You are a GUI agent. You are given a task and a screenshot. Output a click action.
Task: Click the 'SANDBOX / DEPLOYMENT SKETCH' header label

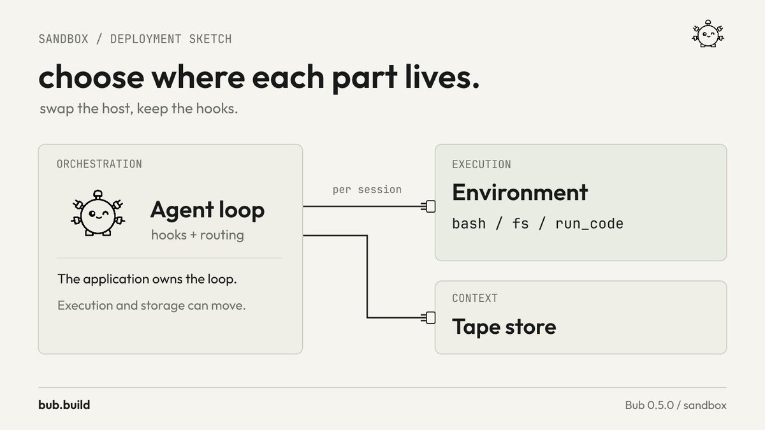point(135,39)
